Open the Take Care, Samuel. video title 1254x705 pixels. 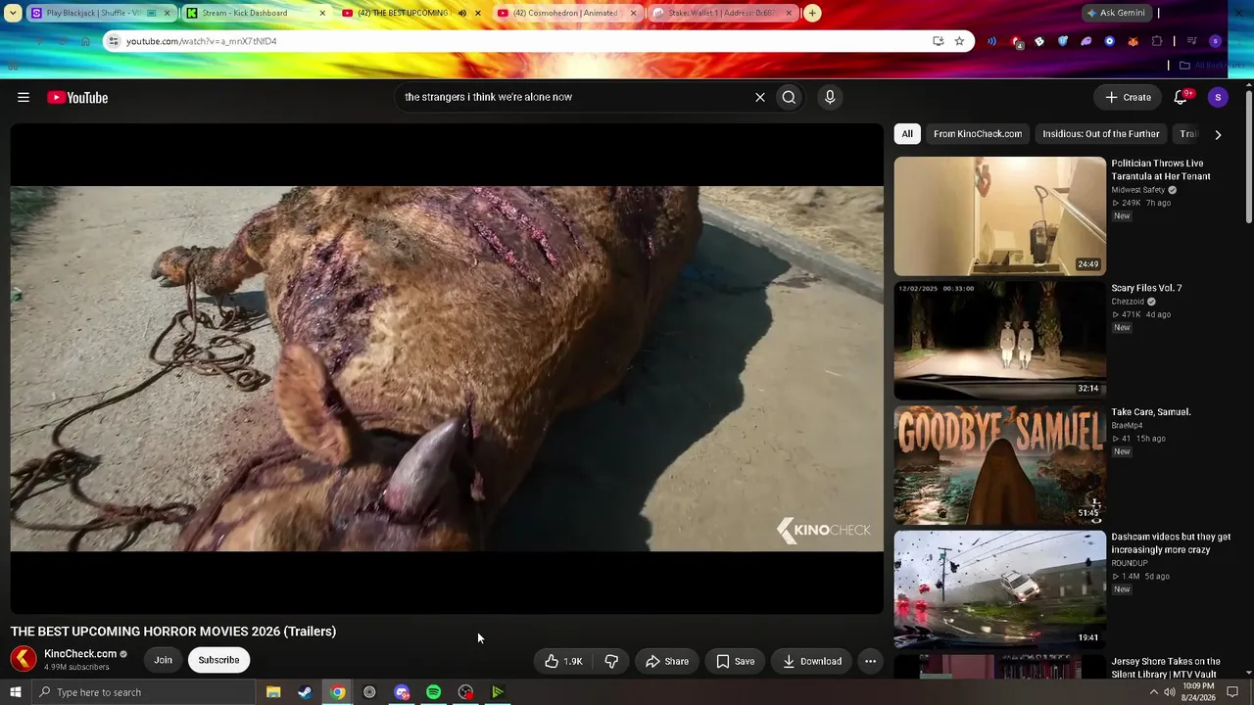point(1151,412)
